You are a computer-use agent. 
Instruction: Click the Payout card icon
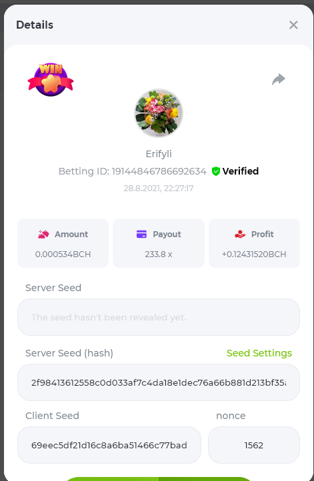[x=141, y=234]
